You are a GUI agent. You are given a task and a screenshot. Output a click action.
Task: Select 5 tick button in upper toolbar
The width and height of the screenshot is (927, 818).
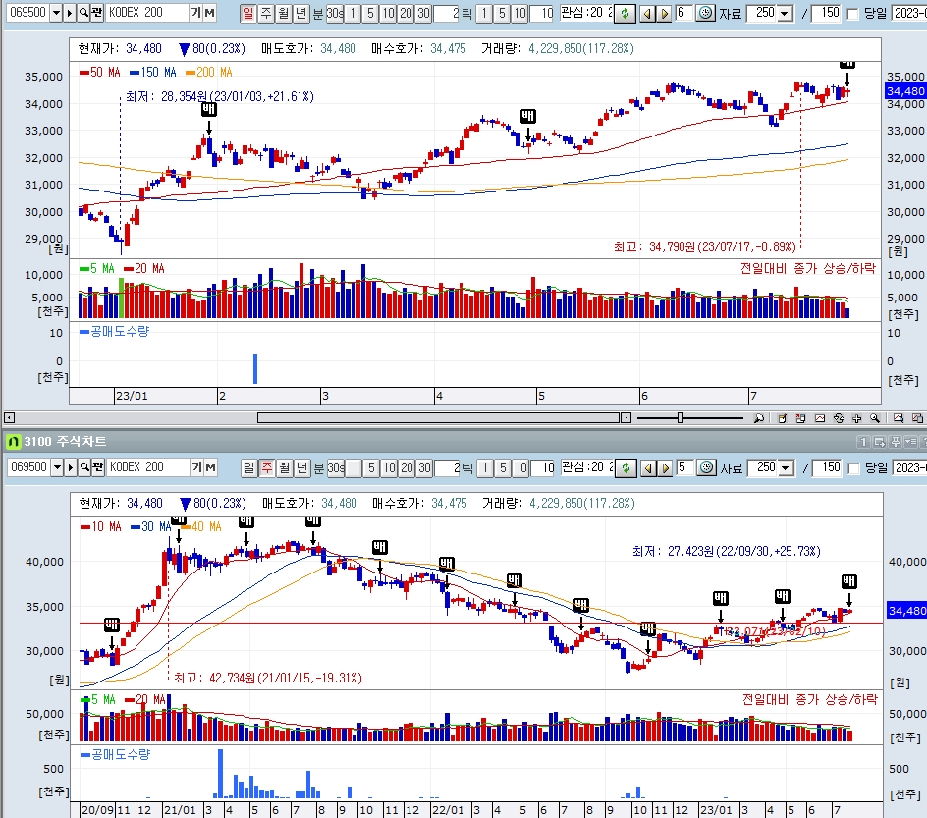click(502, 13)
